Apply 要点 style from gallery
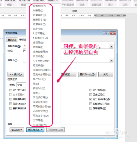The height and width of the screenshot is (142, 137). tap(111, 3)
